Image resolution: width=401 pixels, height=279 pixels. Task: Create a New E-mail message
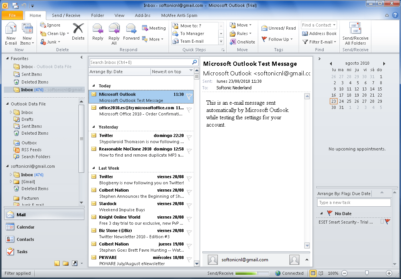tap(11, 34)
